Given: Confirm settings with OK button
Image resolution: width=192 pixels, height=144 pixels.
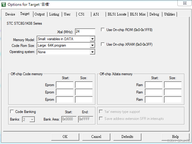Looking at the screenshot, I should 65,137.
